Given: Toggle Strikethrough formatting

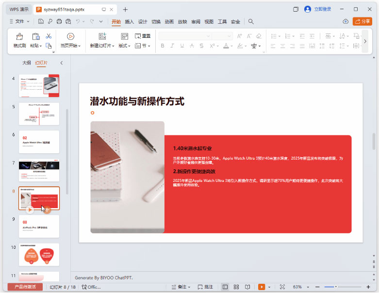Looking at the screenshot, I should tap(192, 46).
